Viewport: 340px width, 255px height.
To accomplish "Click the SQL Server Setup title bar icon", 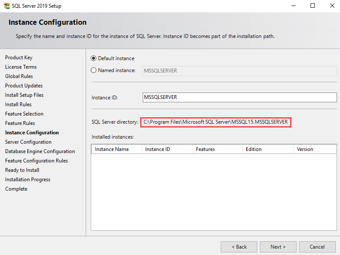I will (x=6, y=6).
